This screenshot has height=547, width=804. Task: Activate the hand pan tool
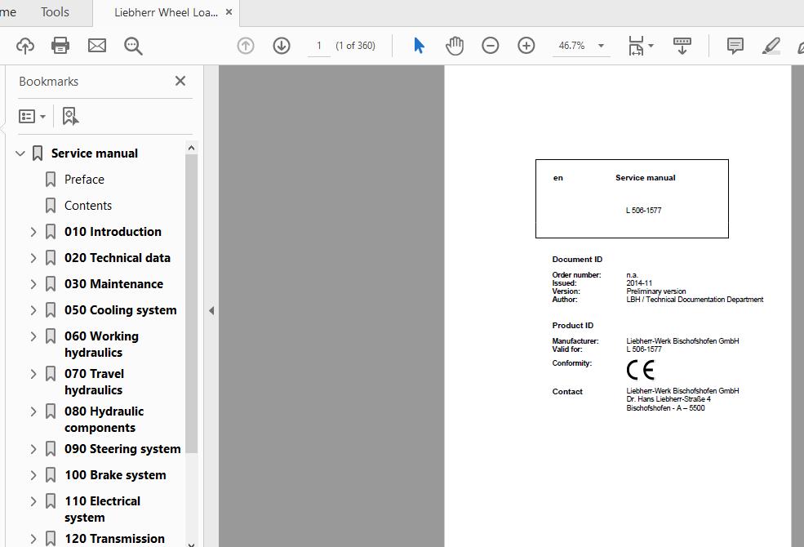tap(455, 46)
